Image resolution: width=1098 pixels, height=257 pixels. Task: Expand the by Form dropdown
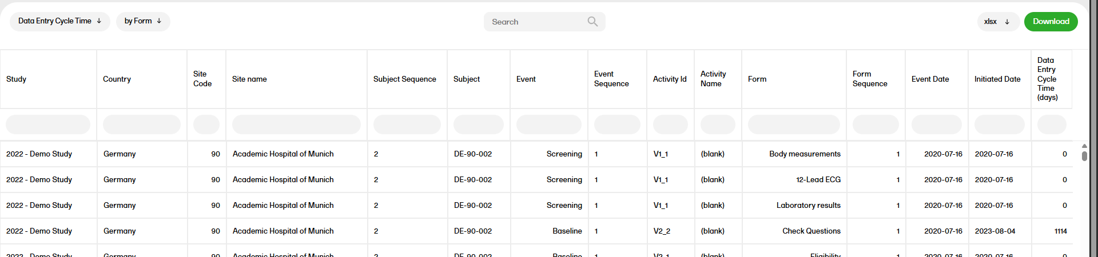click(x=143, y=21)
